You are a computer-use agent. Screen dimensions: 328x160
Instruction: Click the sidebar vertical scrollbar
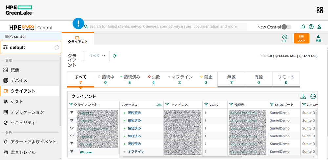coord(60,92)
